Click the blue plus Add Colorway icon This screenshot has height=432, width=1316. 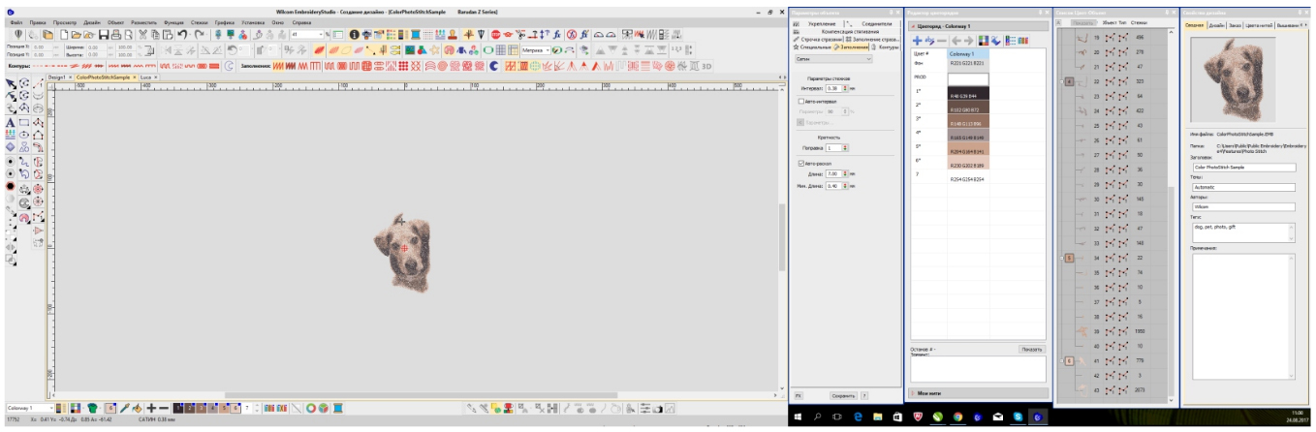point(917,40)
